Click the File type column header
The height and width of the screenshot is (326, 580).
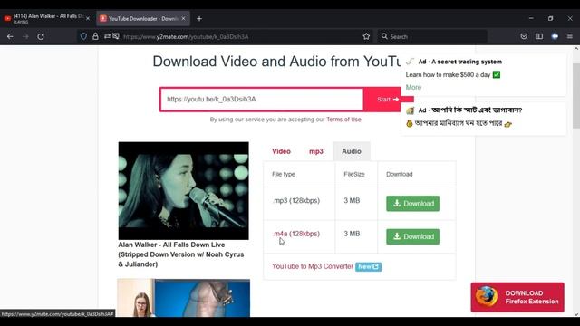pyautogui.click(x=284, y=174)
